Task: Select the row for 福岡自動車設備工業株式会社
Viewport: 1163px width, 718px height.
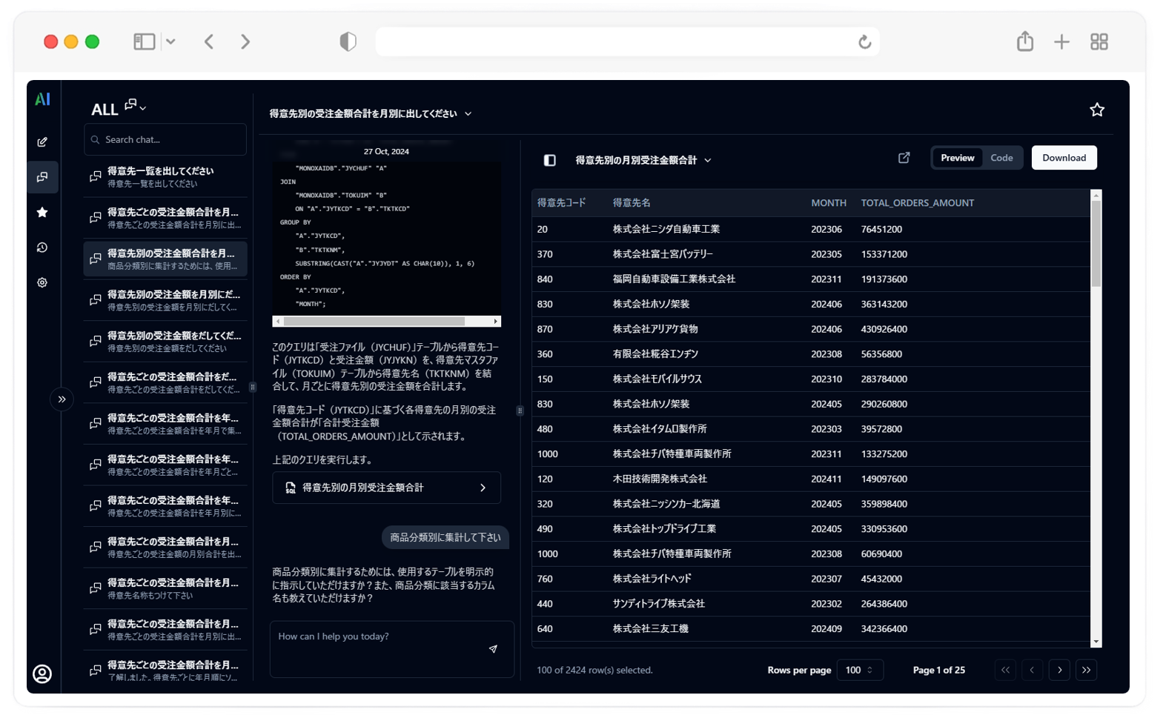Action: tap(811, 279)
